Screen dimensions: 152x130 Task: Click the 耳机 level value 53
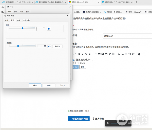pos(44,28)
